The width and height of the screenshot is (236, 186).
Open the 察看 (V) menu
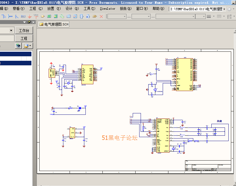coord(18,9)
